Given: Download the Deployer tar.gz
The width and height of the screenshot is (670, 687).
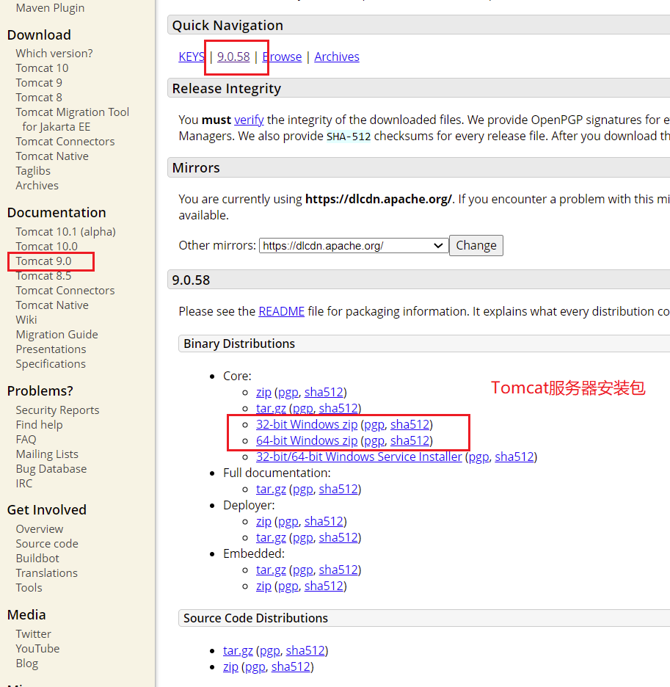Looking at the screenshot, I should coord(271,537).
